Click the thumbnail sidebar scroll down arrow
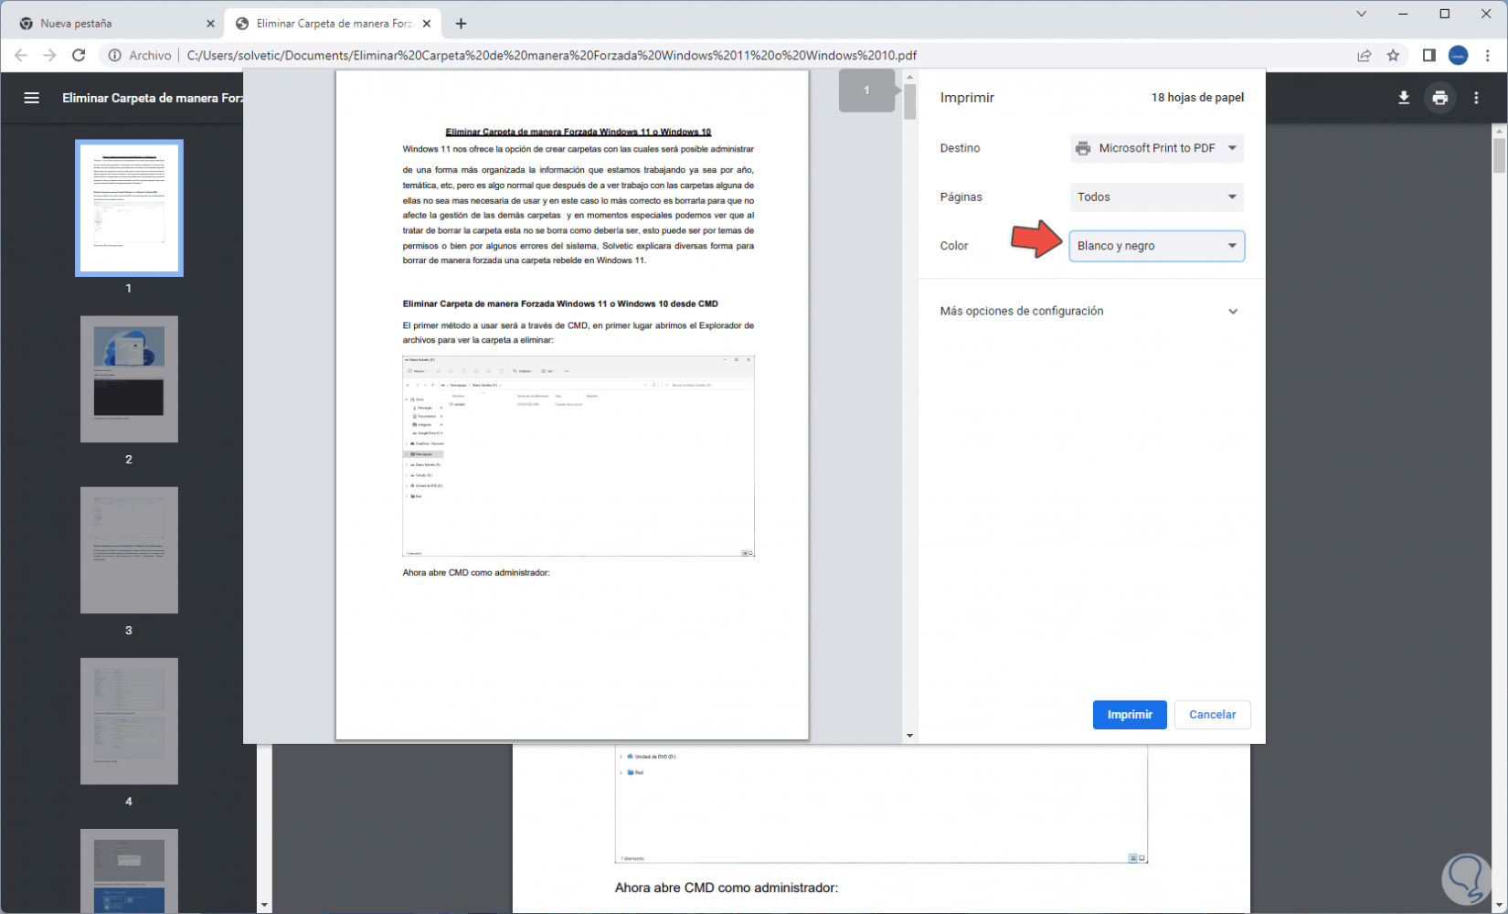 click(264, 906)
